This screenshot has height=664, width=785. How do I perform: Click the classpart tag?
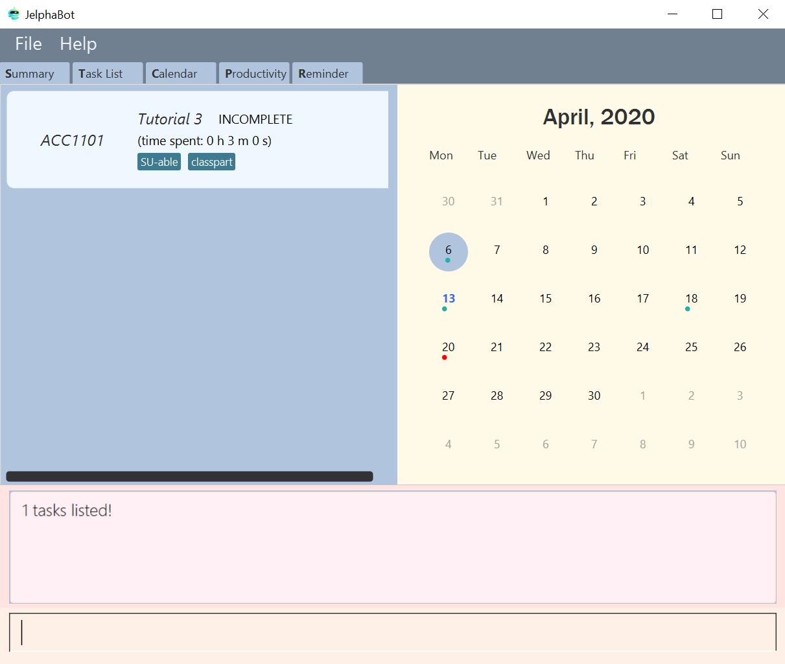211,162
